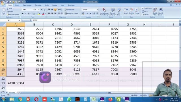Select the Sheet1 tab
The width and height of the screenshot is (181, 102).
click(x=12, y=93)
